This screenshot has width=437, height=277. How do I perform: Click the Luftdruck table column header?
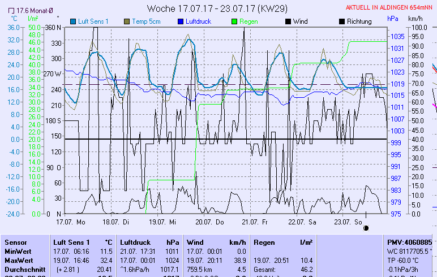coord(135,242)
